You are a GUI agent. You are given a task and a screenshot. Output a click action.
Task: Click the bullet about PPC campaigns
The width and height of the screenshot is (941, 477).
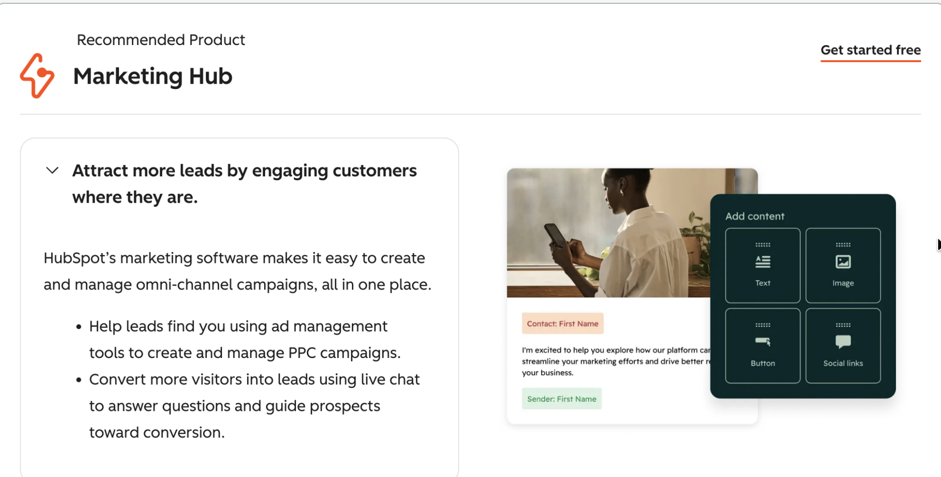[x=245, y=339]
